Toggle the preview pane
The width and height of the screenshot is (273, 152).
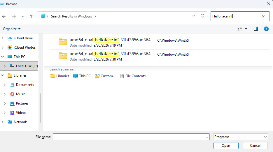256,29
